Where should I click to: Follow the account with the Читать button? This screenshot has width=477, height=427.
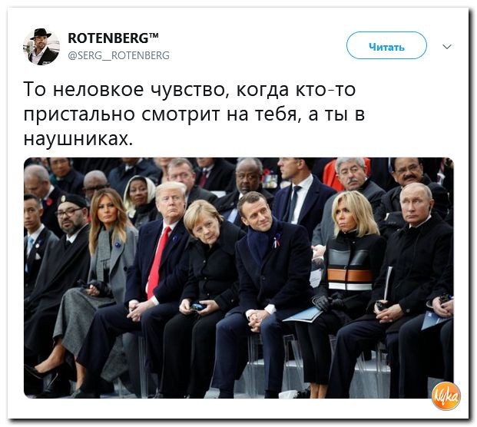pyautogui.click(x=386, y=45)
